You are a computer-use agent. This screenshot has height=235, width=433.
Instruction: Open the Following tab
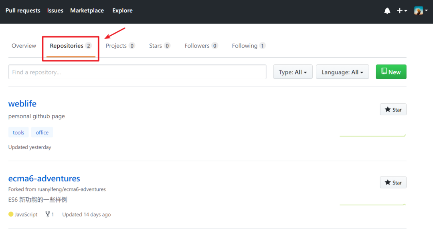[x=249, y=46]
